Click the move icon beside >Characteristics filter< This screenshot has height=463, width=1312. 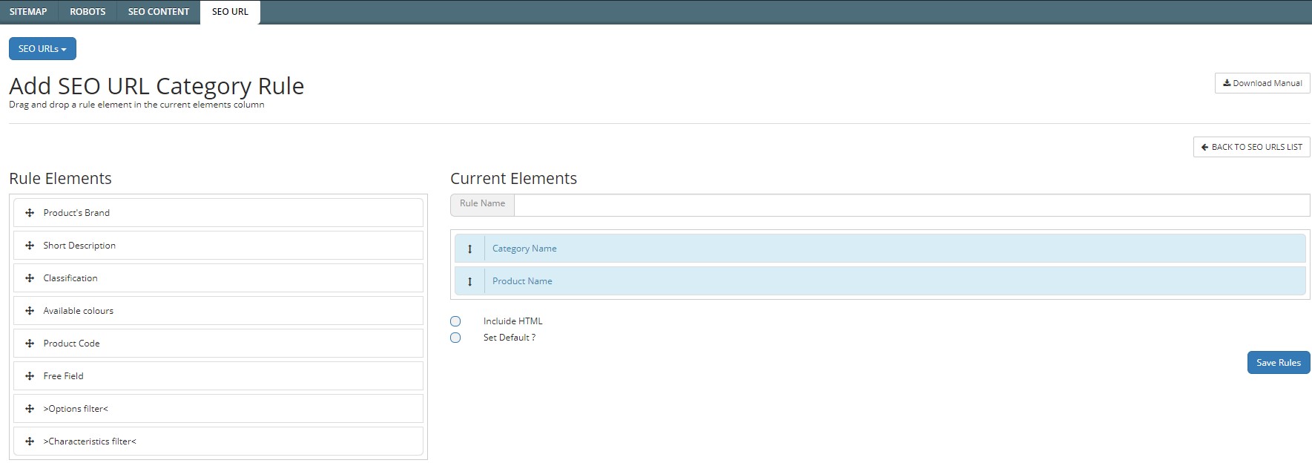30,441
